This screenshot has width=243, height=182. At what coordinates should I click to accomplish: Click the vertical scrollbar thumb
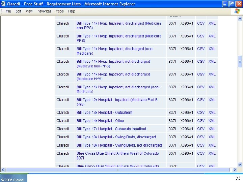pos(240,62)
